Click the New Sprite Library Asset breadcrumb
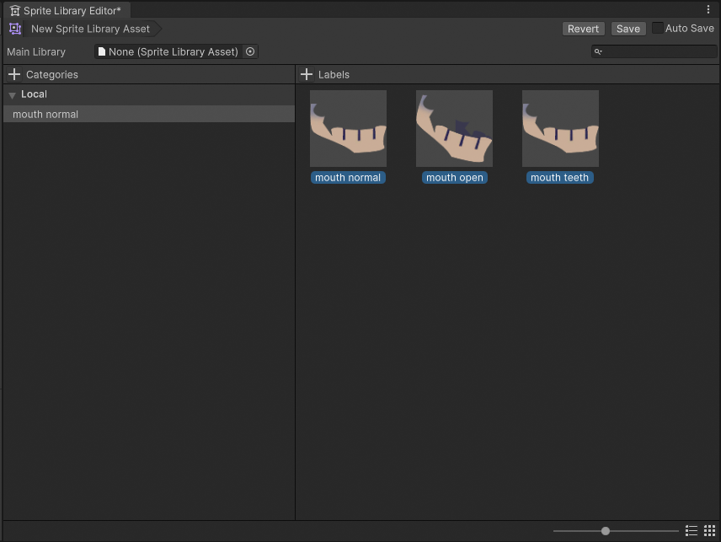This screenshot has width=721, height=542. pyautogui.click(x=90, y=29)
